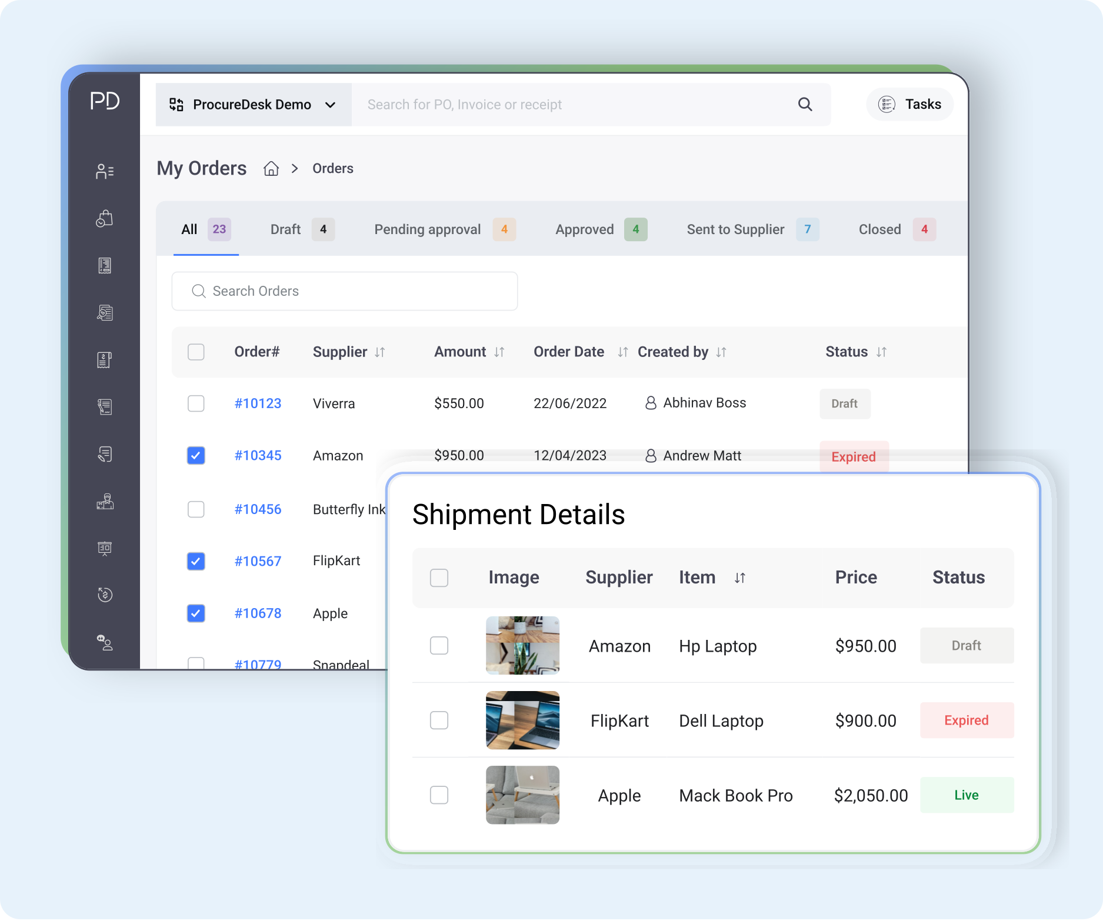This screenshot has height=921, width=1103.
Task: Focus the Search Orders field
Action: tap(345, 291)
